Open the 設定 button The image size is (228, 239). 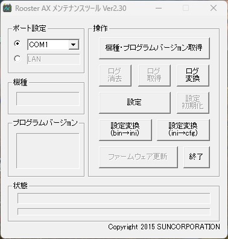[x=135, y=102]
